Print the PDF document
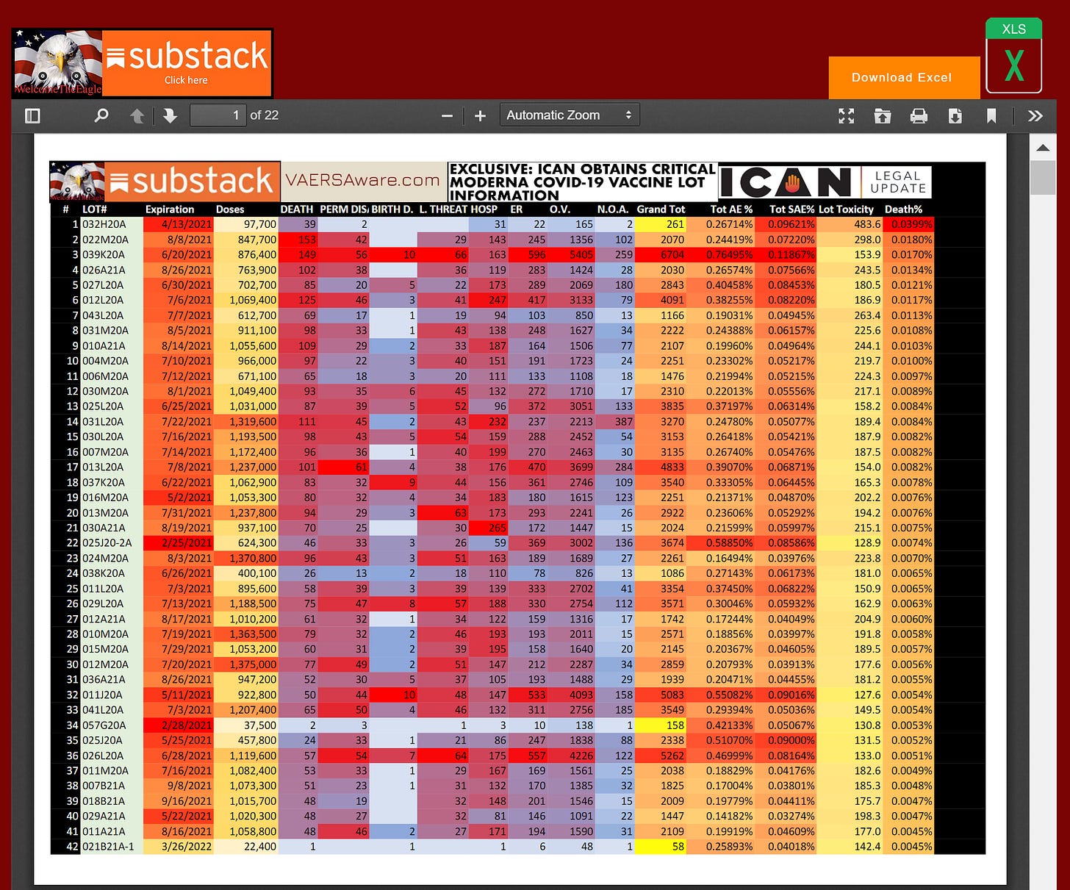Viewport: 1070px width, 890px height. [x=919, y=115]
